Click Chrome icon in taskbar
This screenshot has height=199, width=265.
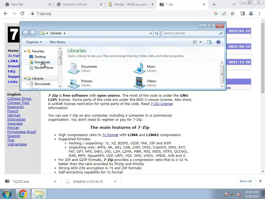coord(23,194)
